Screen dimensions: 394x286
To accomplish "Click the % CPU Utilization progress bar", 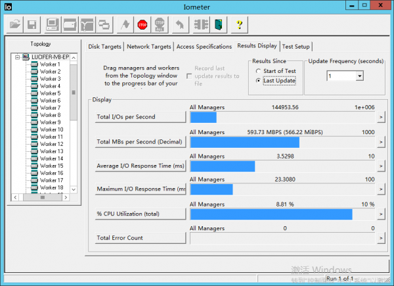I will point(282,214).
